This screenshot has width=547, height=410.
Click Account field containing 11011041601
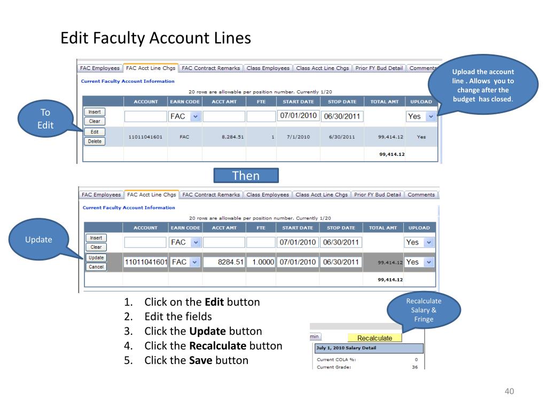click(146, 262)
